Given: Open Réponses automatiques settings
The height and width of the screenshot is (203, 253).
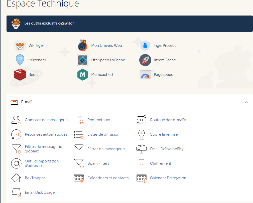Looking at the screenshot, I should (46, 134).
